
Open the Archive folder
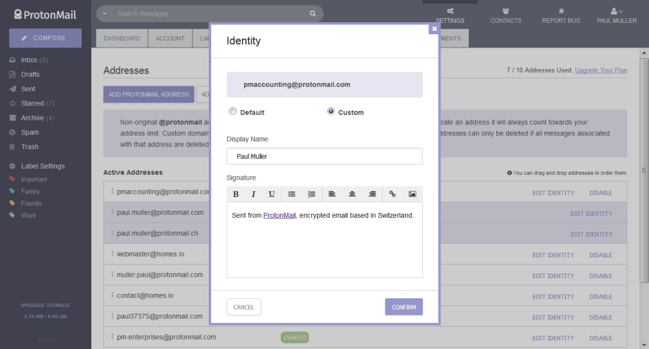click(32, 118)
